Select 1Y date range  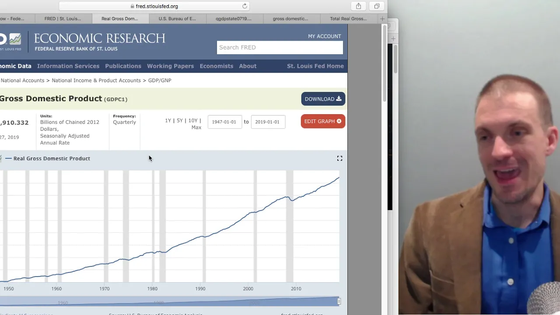point(168,121)
